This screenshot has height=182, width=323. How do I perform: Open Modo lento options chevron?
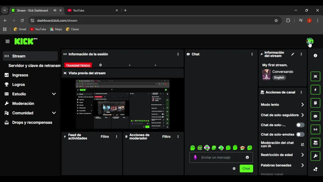tap(302, 105)
